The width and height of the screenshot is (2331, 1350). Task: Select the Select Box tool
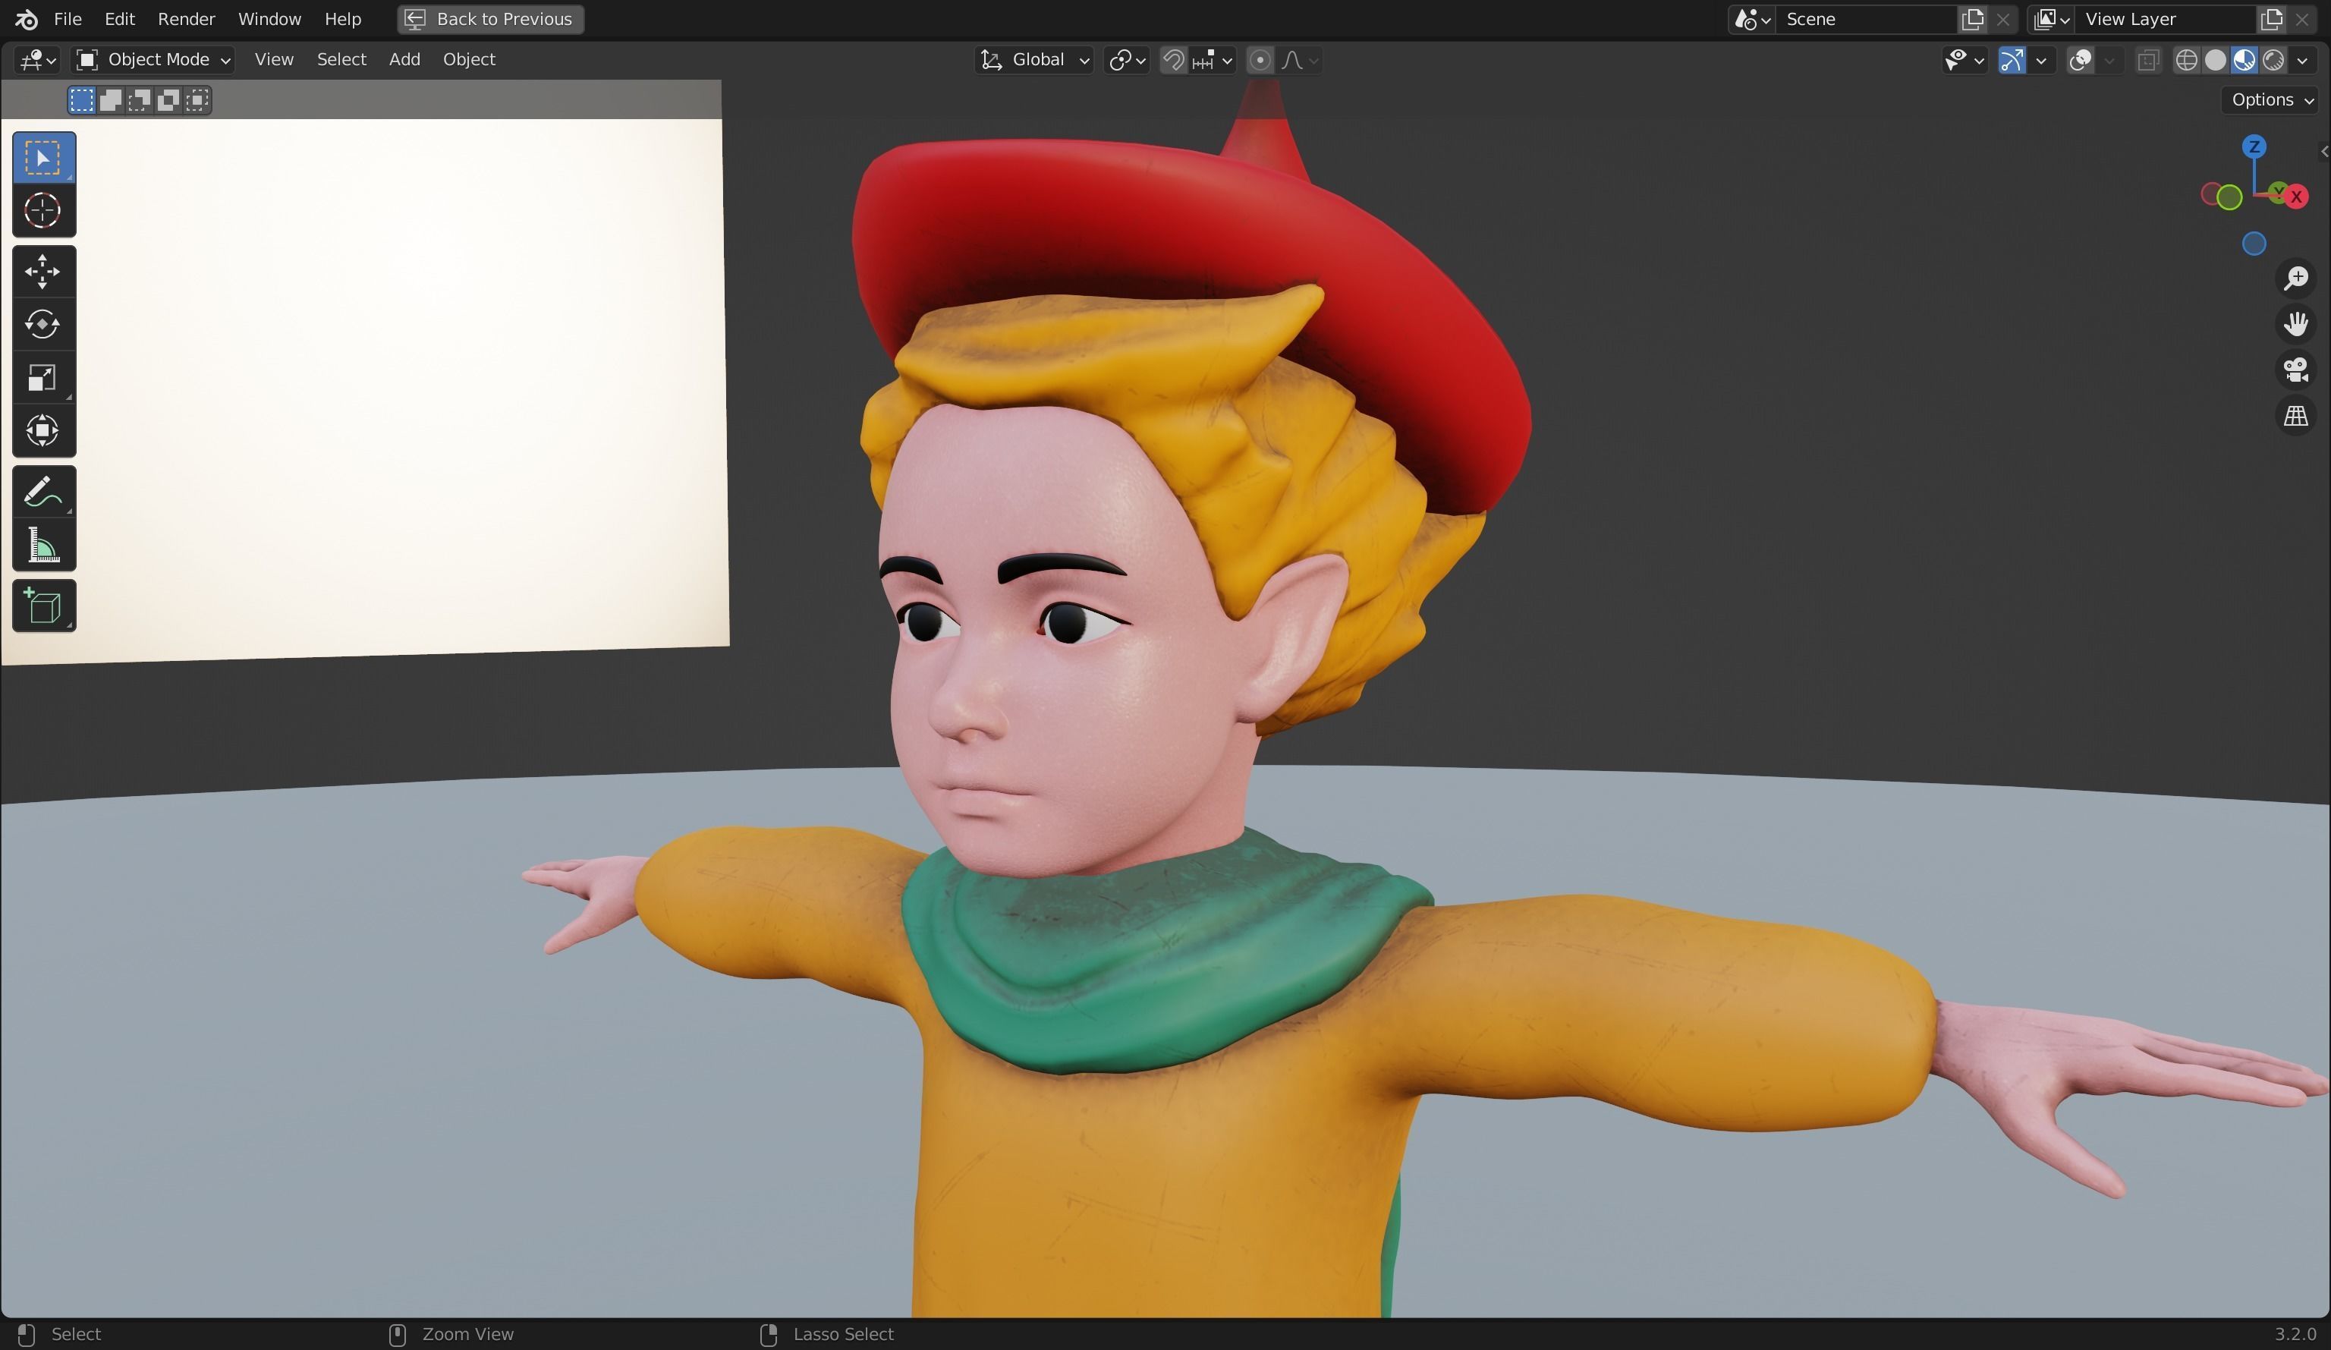pos(43,157)
